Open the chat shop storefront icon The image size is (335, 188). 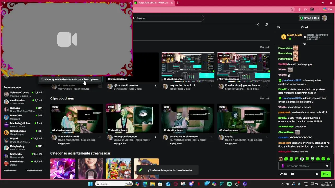tap(292, 174)
